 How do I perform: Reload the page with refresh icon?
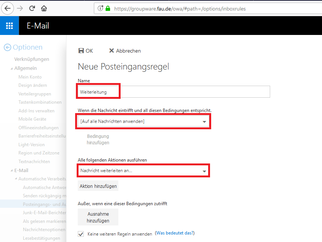[x=32, y=8]
